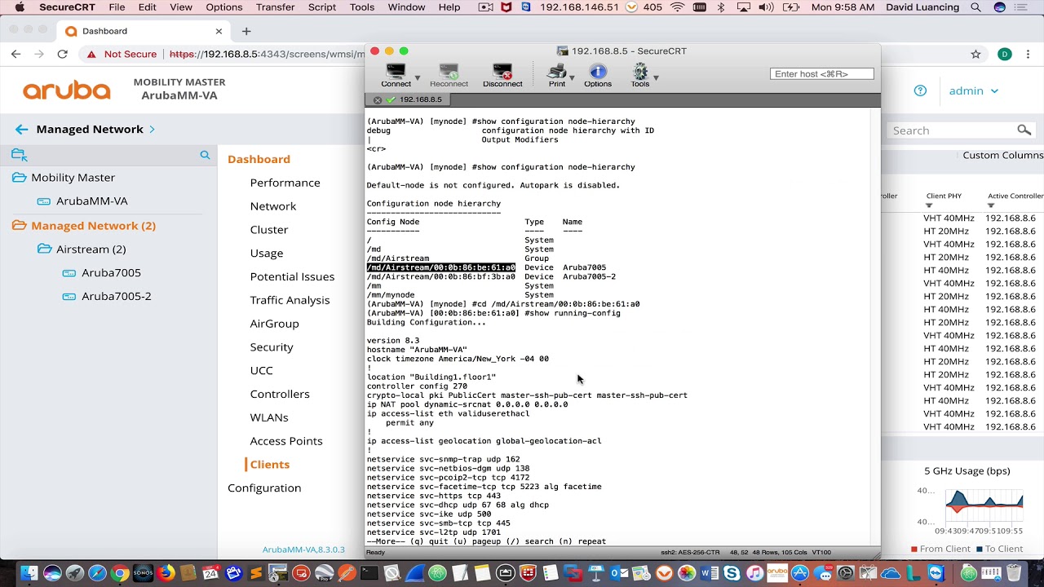The width and height of the screenshot is (1044, 587).
Task: Open Firefox from the Dock
Action: tap(166, 573)
